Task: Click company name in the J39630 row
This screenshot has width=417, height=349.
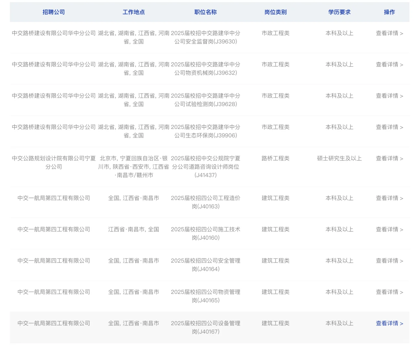Action: click(54, 33)
